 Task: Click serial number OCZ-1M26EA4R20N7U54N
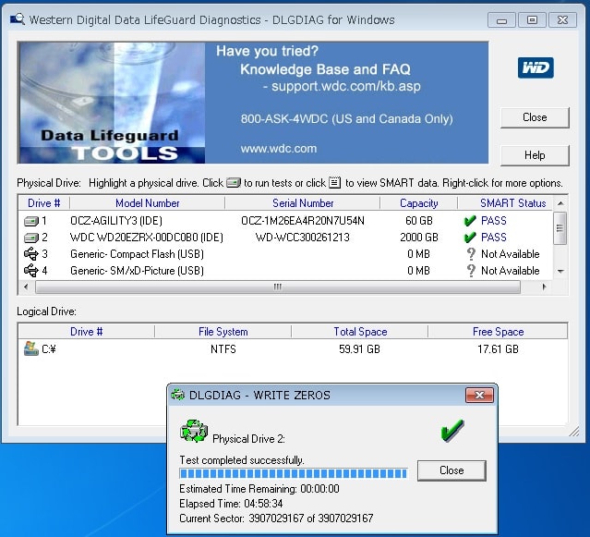click(303, 221)
